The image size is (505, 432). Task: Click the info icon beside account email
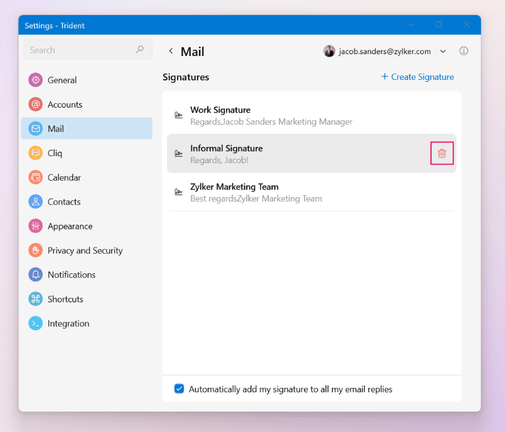coord(464,51)
